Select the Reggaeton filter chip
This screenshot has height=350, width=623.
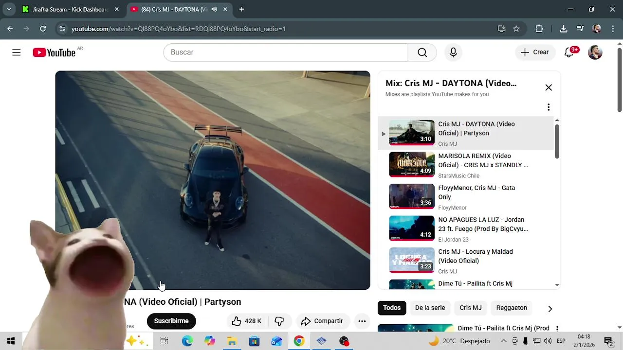pyautogui.click(x=512, y=308)
